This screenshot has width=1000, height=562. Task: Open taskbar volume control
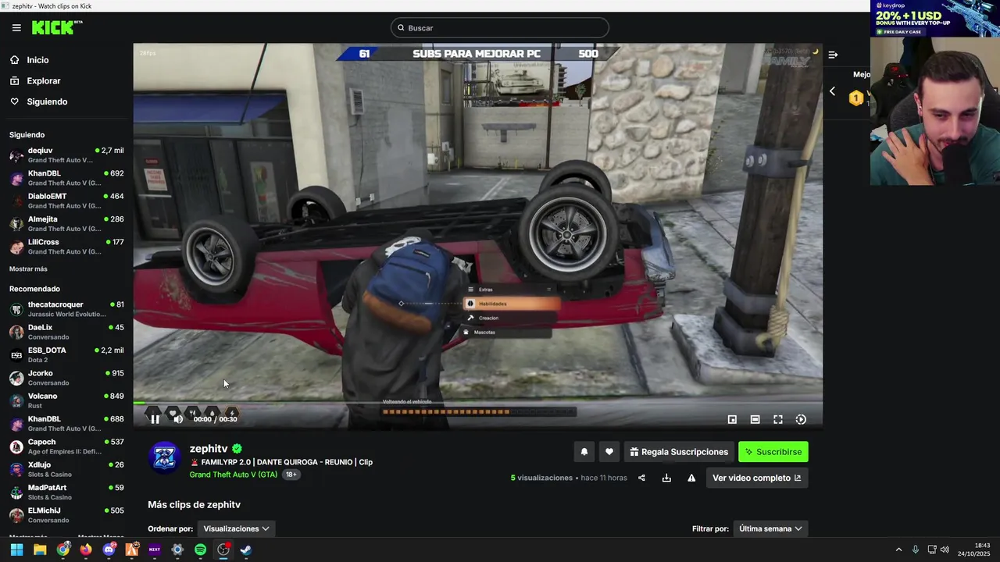945,550
